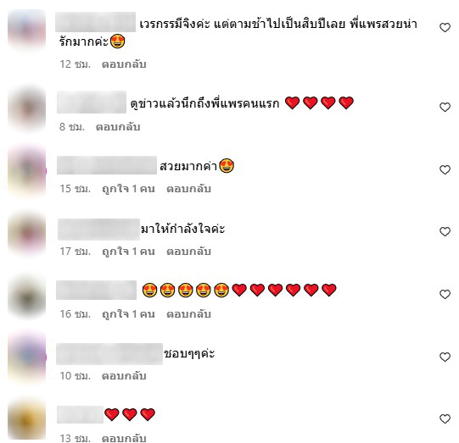Image resolution: width=459 pixels, height=443 pixels.
Task: Like the ชอบๆๆค่ะ comment
Action: click(x=445, y=357)
